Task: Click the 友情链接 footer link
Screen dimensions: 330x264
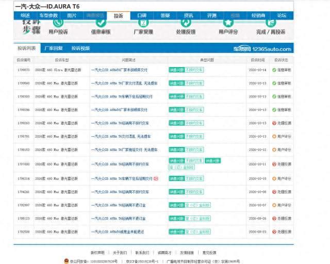Action: coord(187,253)
